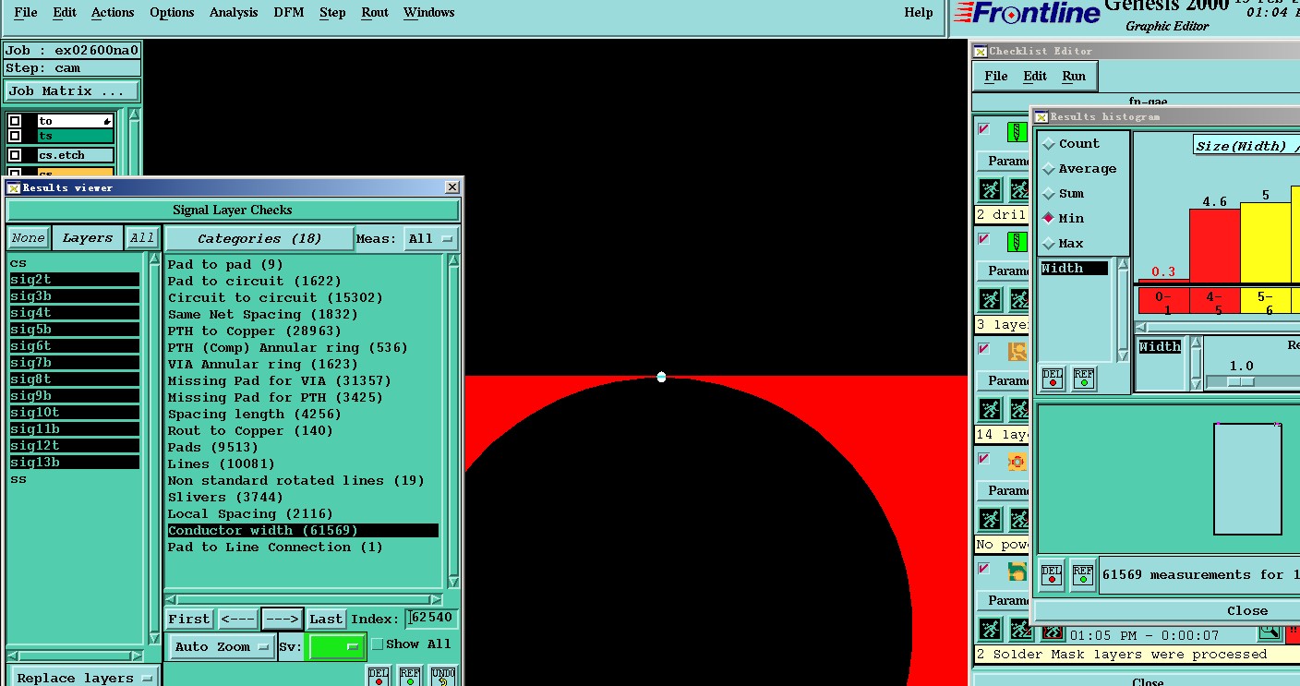Image resolution: width=1300 pixels, height=686 pixels.
Task: Open the Analysis menu
Action: coord(234,13)
